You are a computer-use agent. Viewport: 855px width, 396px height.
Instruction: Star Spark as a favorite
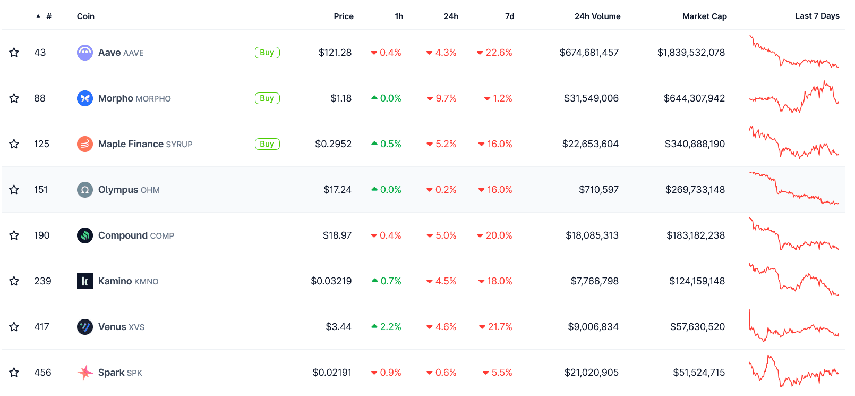click(14, 373)
